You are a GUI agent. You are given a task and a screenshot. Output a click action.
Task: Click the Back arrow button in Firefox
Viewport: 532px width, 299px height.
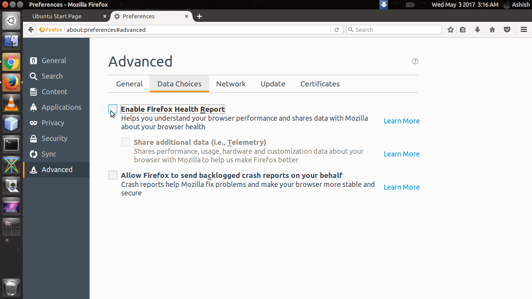tap(30, 30)
